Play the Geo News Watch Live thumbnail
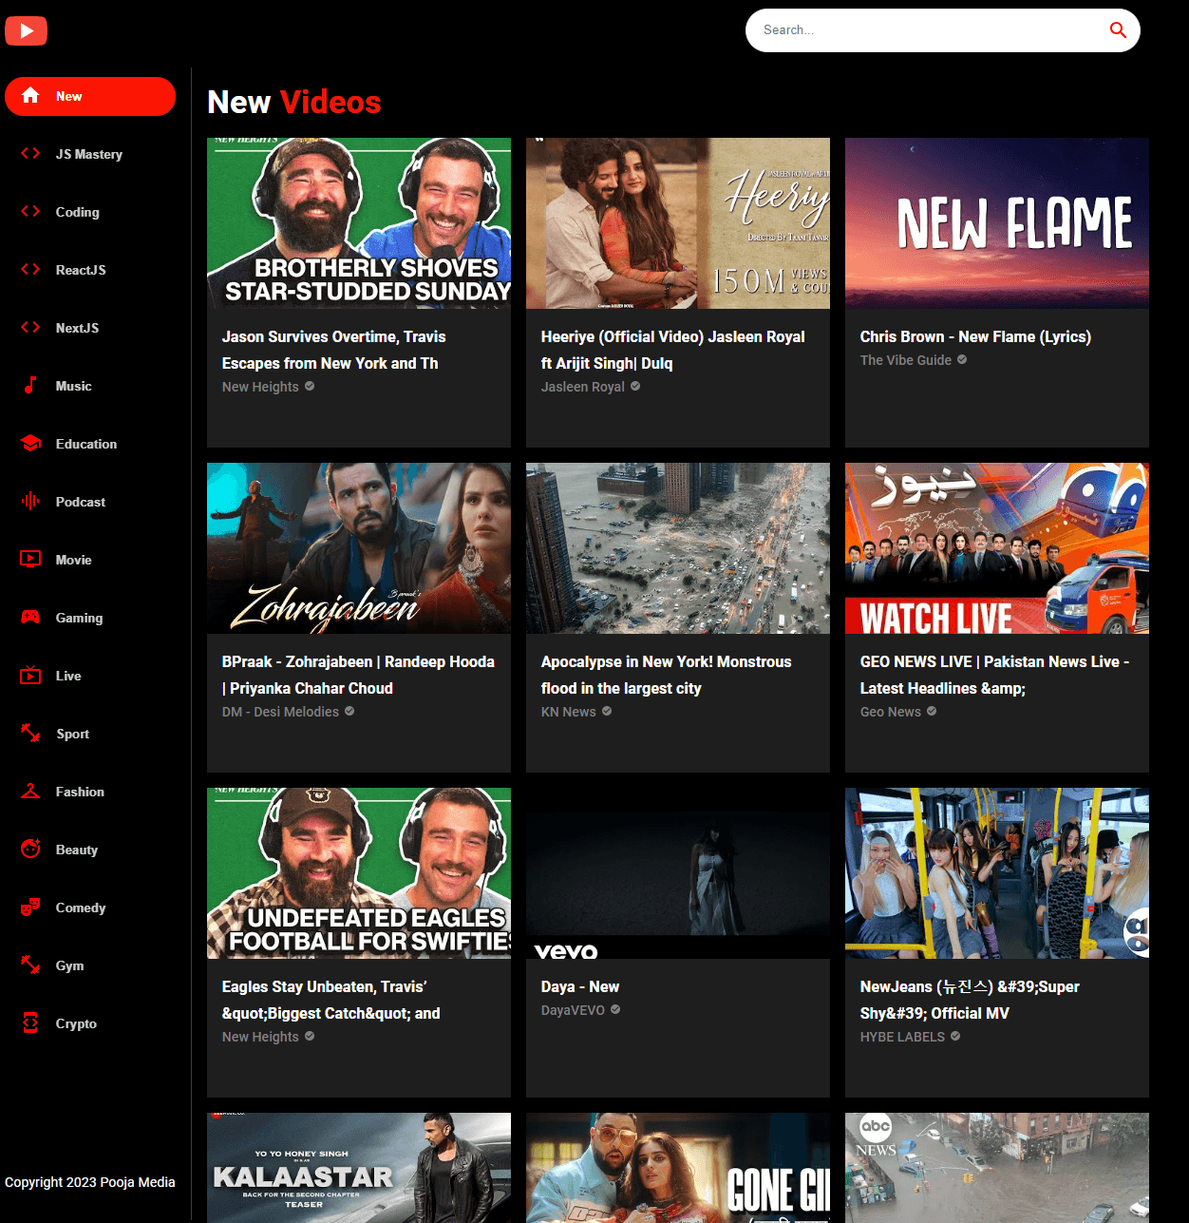 [x=997, y=548]
